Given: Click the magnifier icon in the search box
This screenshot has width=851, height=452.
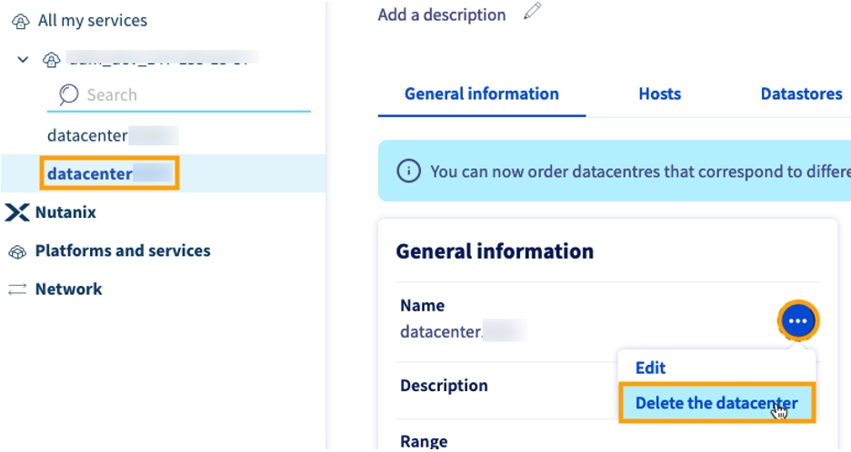Looking at the screenshot, I should [69, 94].
